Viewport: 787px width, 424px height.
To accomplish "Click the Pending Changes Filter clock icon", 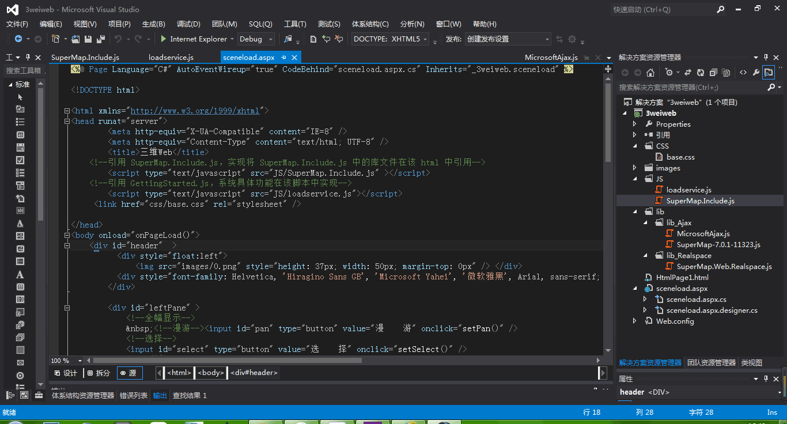I will (x=668, y=73).
